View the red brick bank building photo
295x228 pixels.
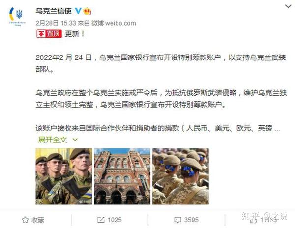click(122, 176)
